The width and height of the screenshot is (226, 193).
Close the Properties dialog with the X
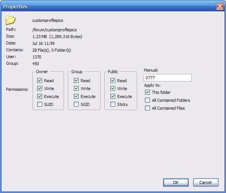click(x=220, y=6)
